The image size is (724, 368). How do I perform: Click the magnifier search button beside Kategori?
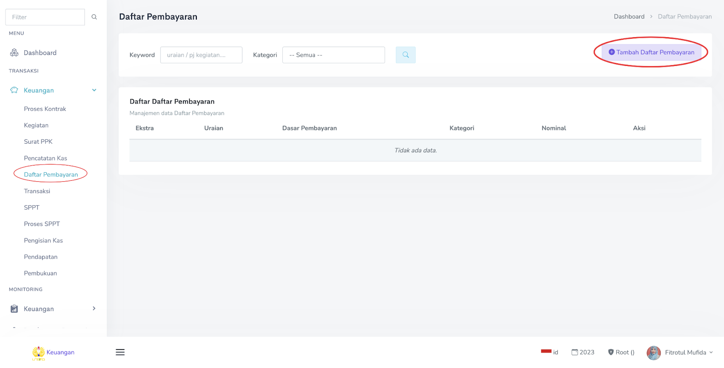405,55
